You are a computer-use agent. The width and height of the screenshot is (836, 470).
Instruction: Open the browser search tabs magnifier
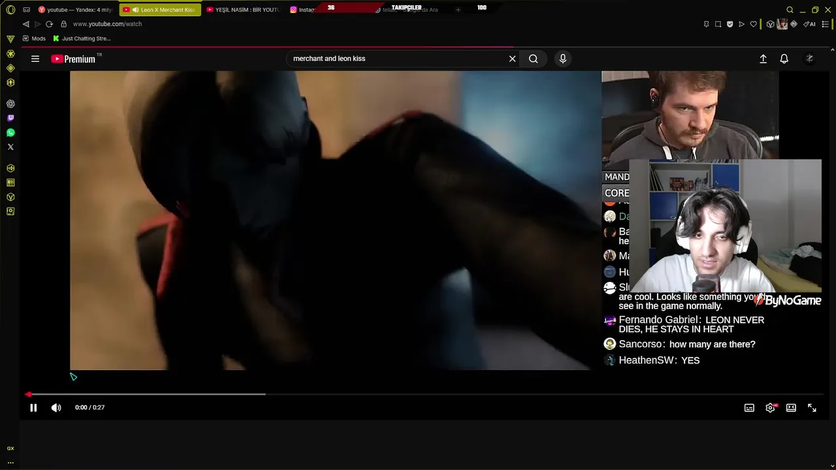coord(790,10)
